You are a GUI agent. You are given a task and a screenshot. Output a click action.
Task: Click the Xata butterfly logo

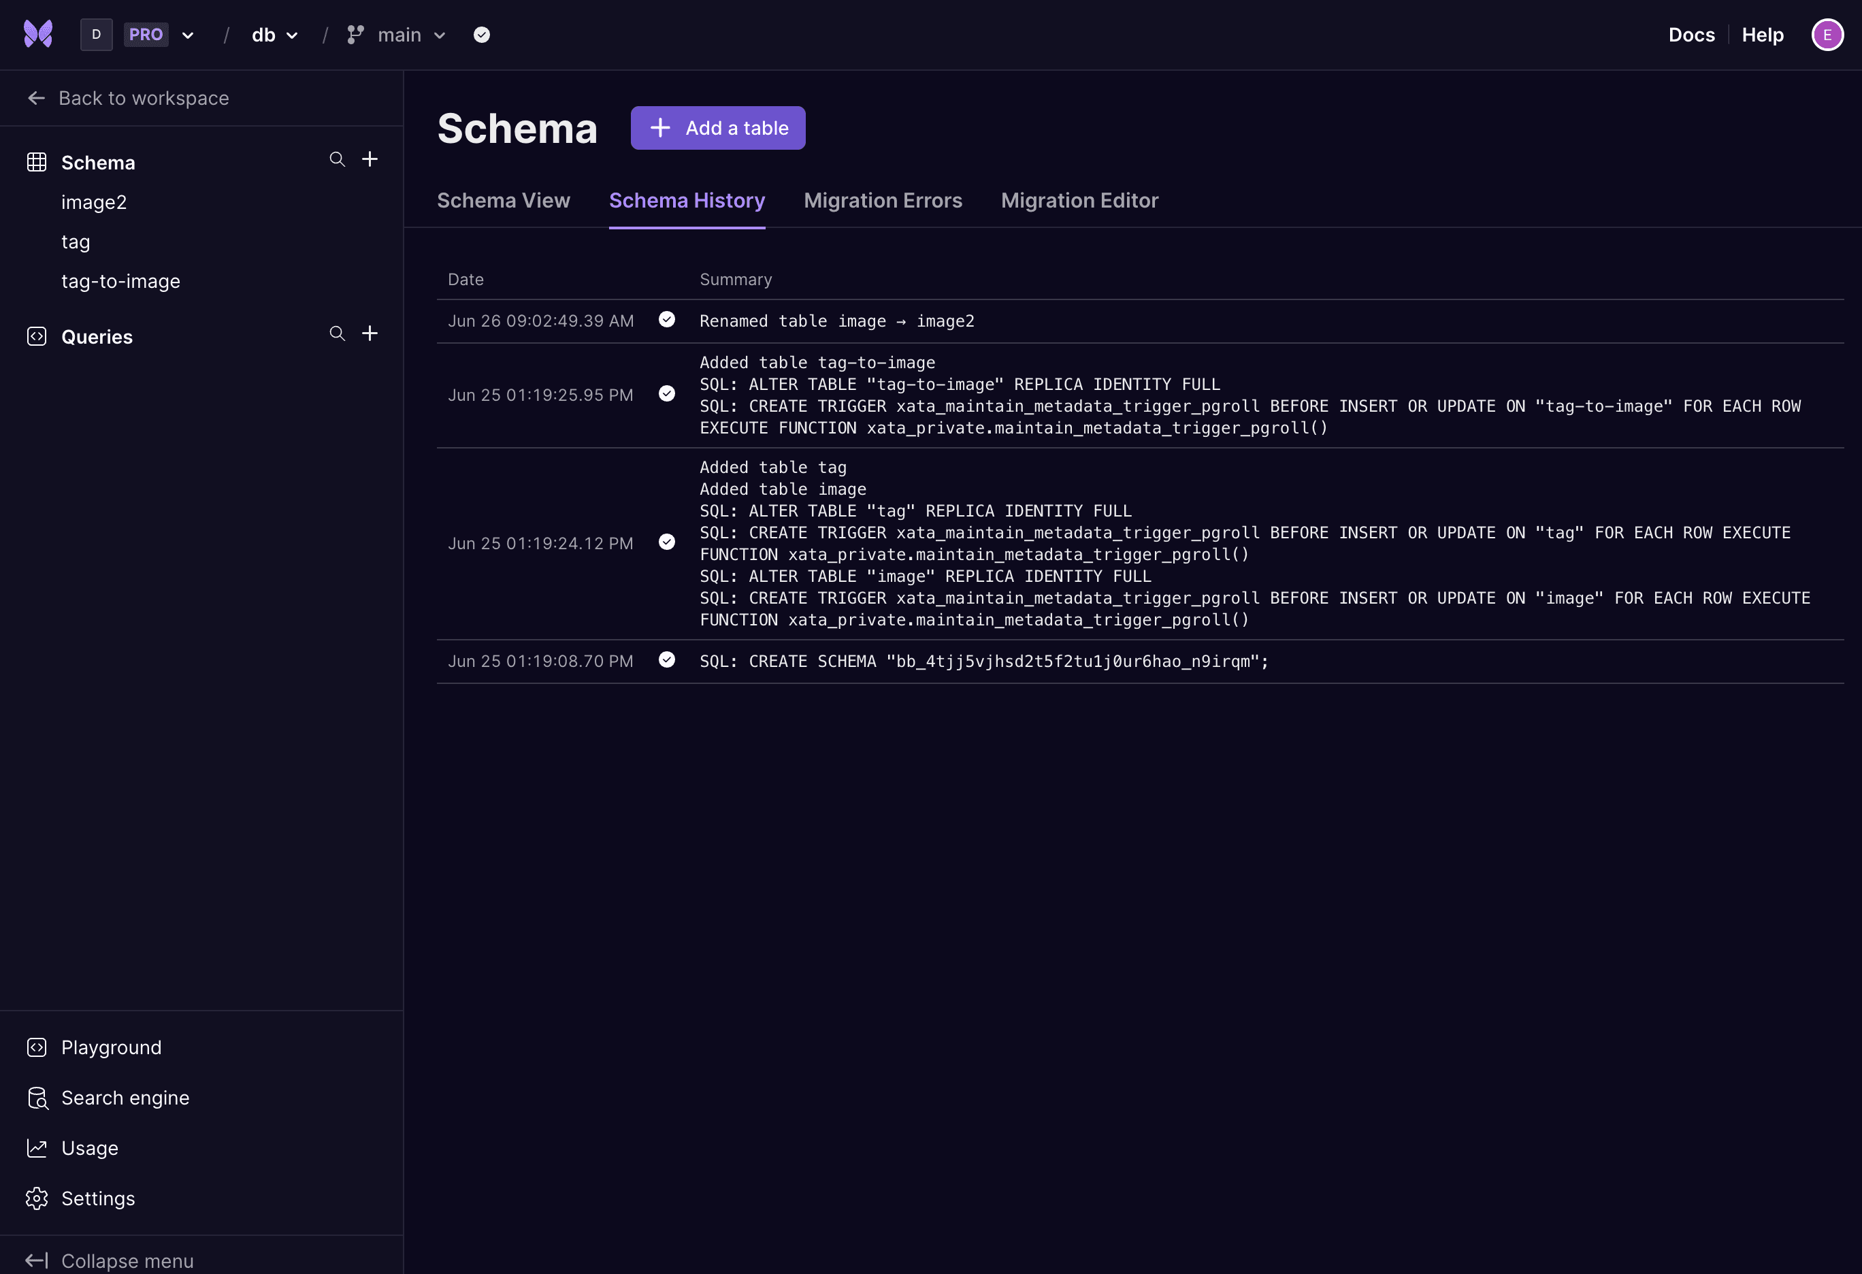pos(37,35)
